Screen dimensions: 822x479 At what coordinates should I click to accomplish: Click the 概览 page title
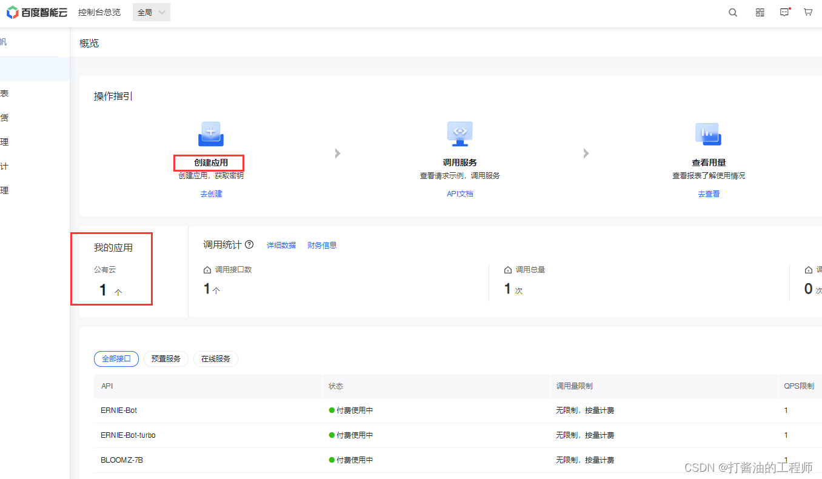click(x=89, y=44)
